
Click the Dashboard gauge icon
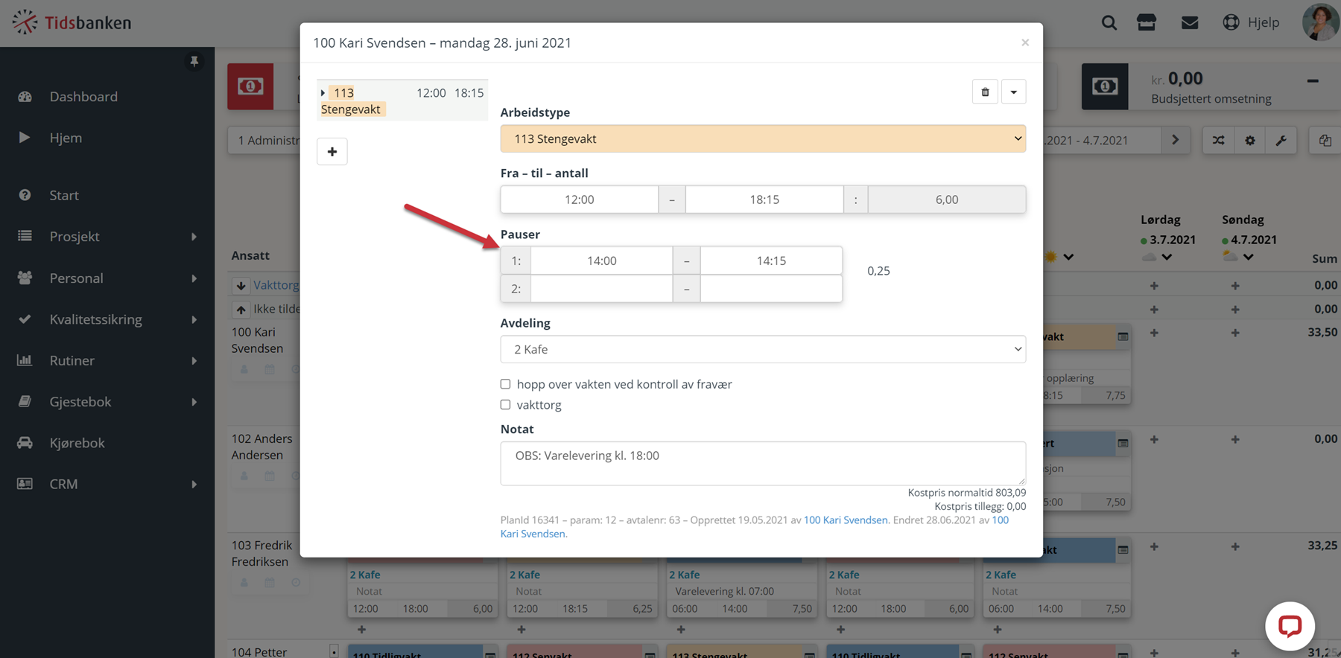tap(25, 97)
